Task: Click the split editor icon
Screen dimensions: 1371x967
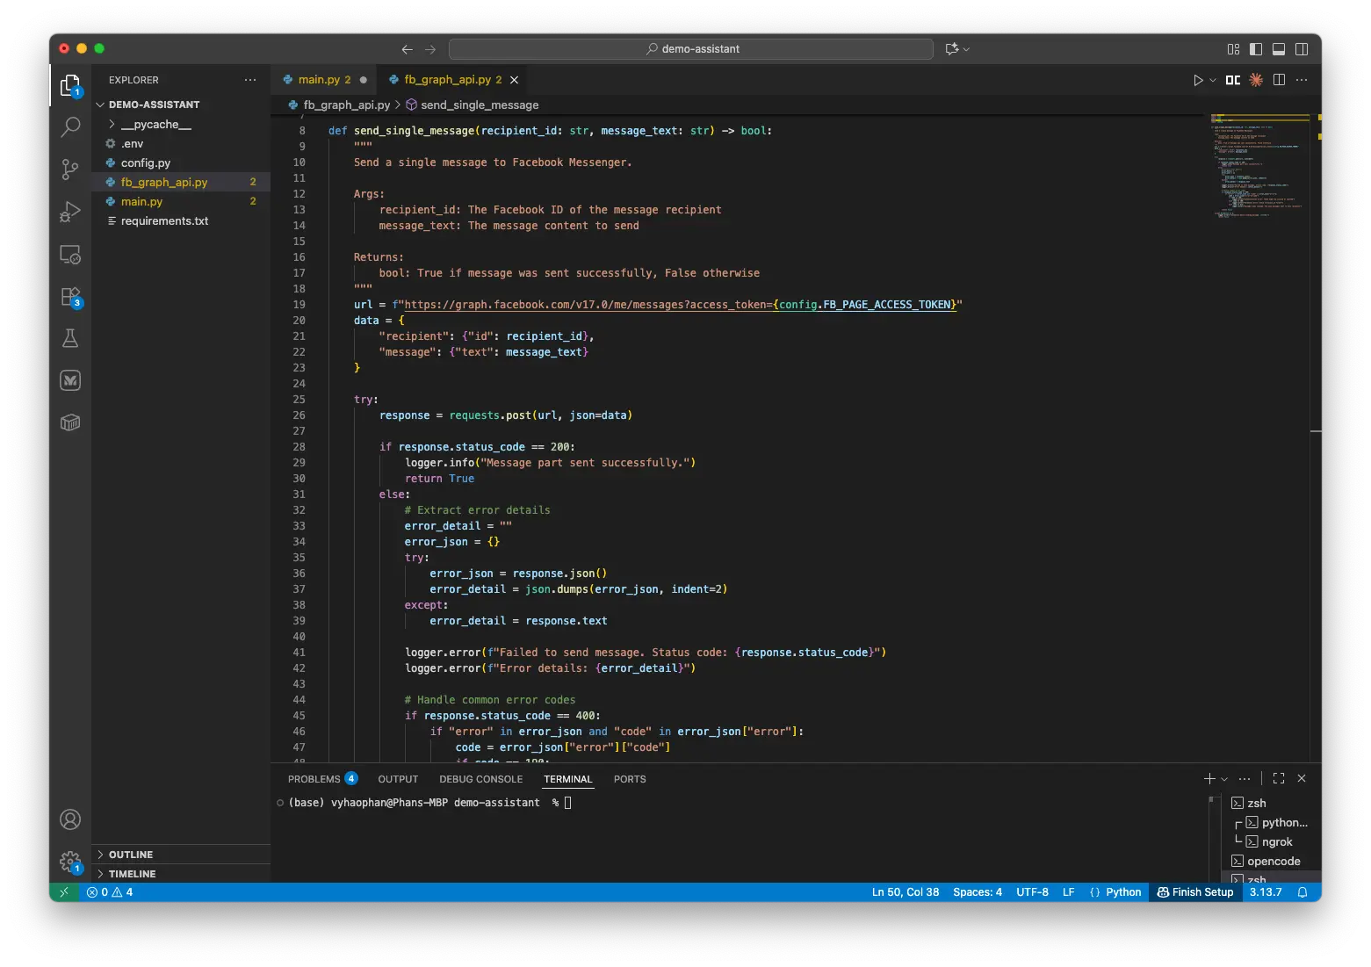Action: tap(1278, 79)
